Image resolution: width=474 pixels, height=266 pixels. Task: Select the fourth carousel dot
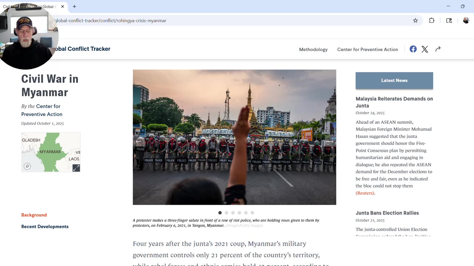pyautogui.click(x=239, y=213)
